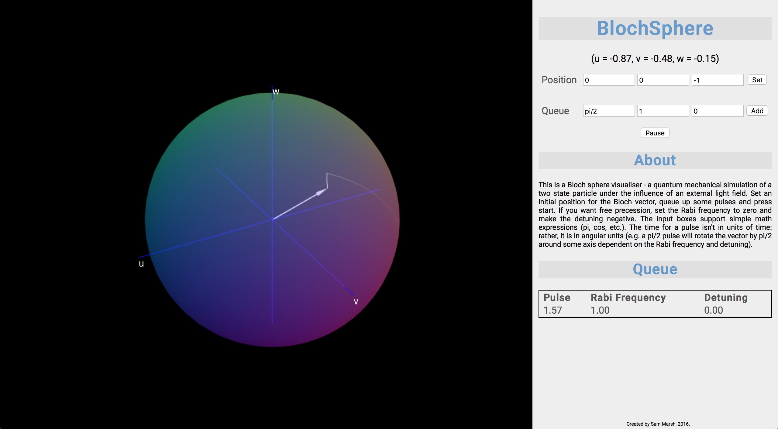Click the white Bloch vector arrowhead
Image resolution: width=778 pixels, height=429 pixels.
(322, 192)
